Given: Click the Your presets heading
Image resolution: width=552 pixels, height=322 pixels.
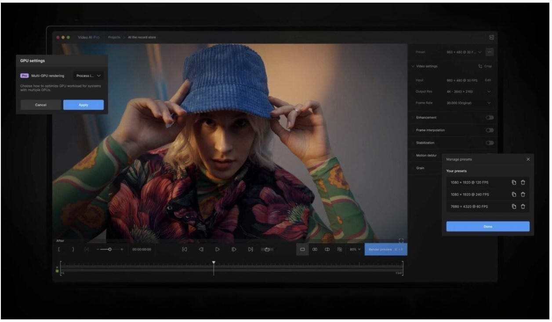Looking at the screenshot, I should click(457, 171).
